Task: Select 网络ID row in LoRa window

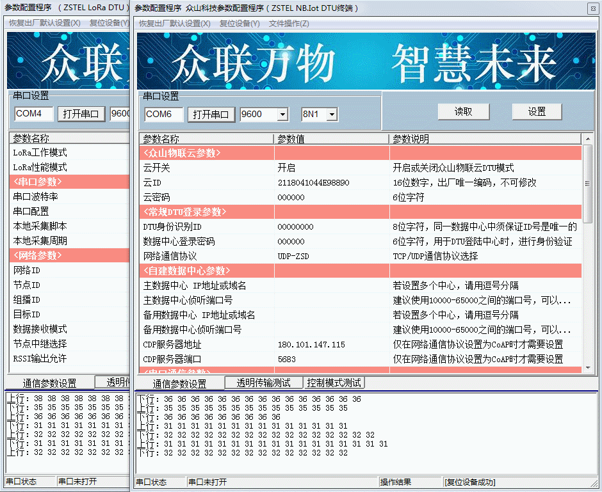Action: click(70, 270)
